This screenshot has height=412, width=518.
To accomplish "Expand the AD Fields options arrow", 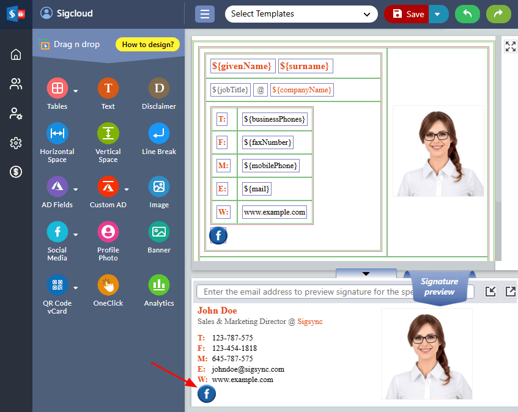I will click(x=76, y=189).
